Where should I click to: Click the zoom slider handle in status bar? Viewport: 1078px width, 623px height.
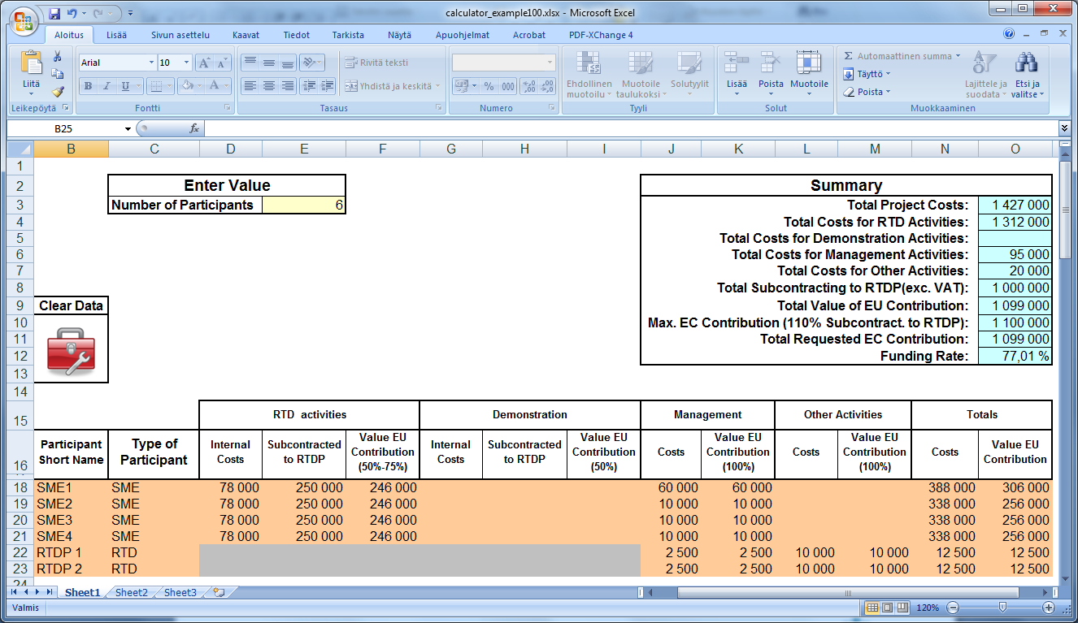point(1002,608)
